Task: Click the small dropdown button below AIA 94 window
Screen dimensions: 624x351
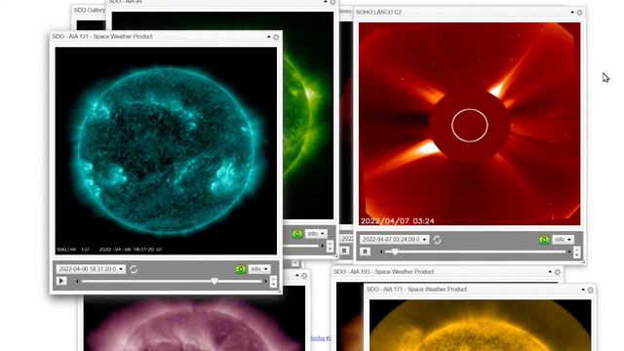Action: pos(294,263)
